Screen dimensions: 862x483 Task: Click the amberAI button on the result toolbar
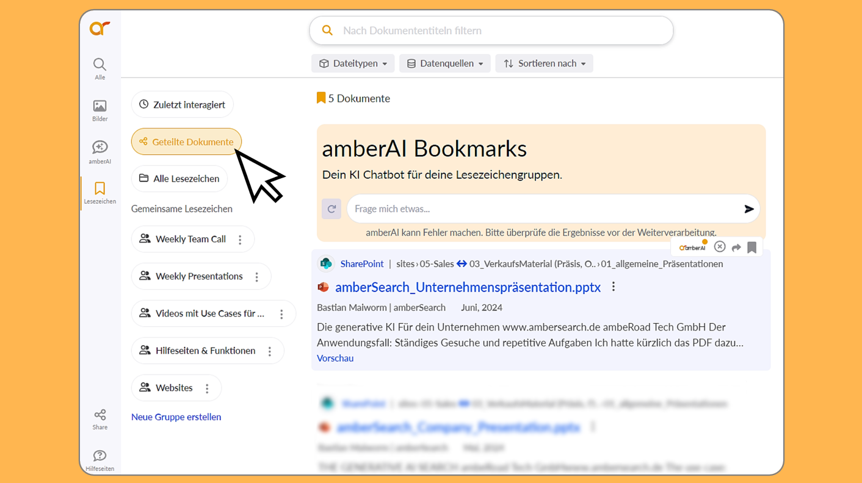pos(692,247)
